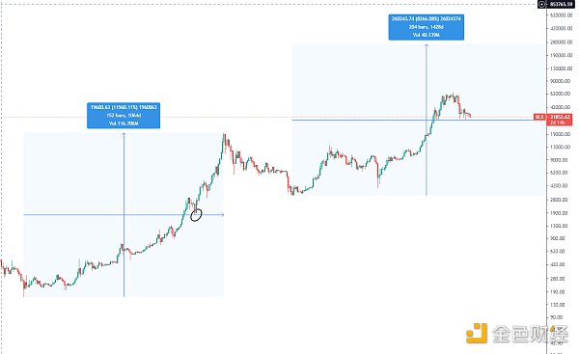Click the upward arrowhead of the left measurement line
The height and width of the screenshot is (354, 579).
124,134
